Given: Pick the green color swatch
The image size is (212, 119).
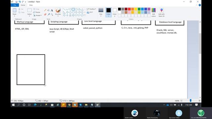Looking at the screenshot, I should [139, 9].
